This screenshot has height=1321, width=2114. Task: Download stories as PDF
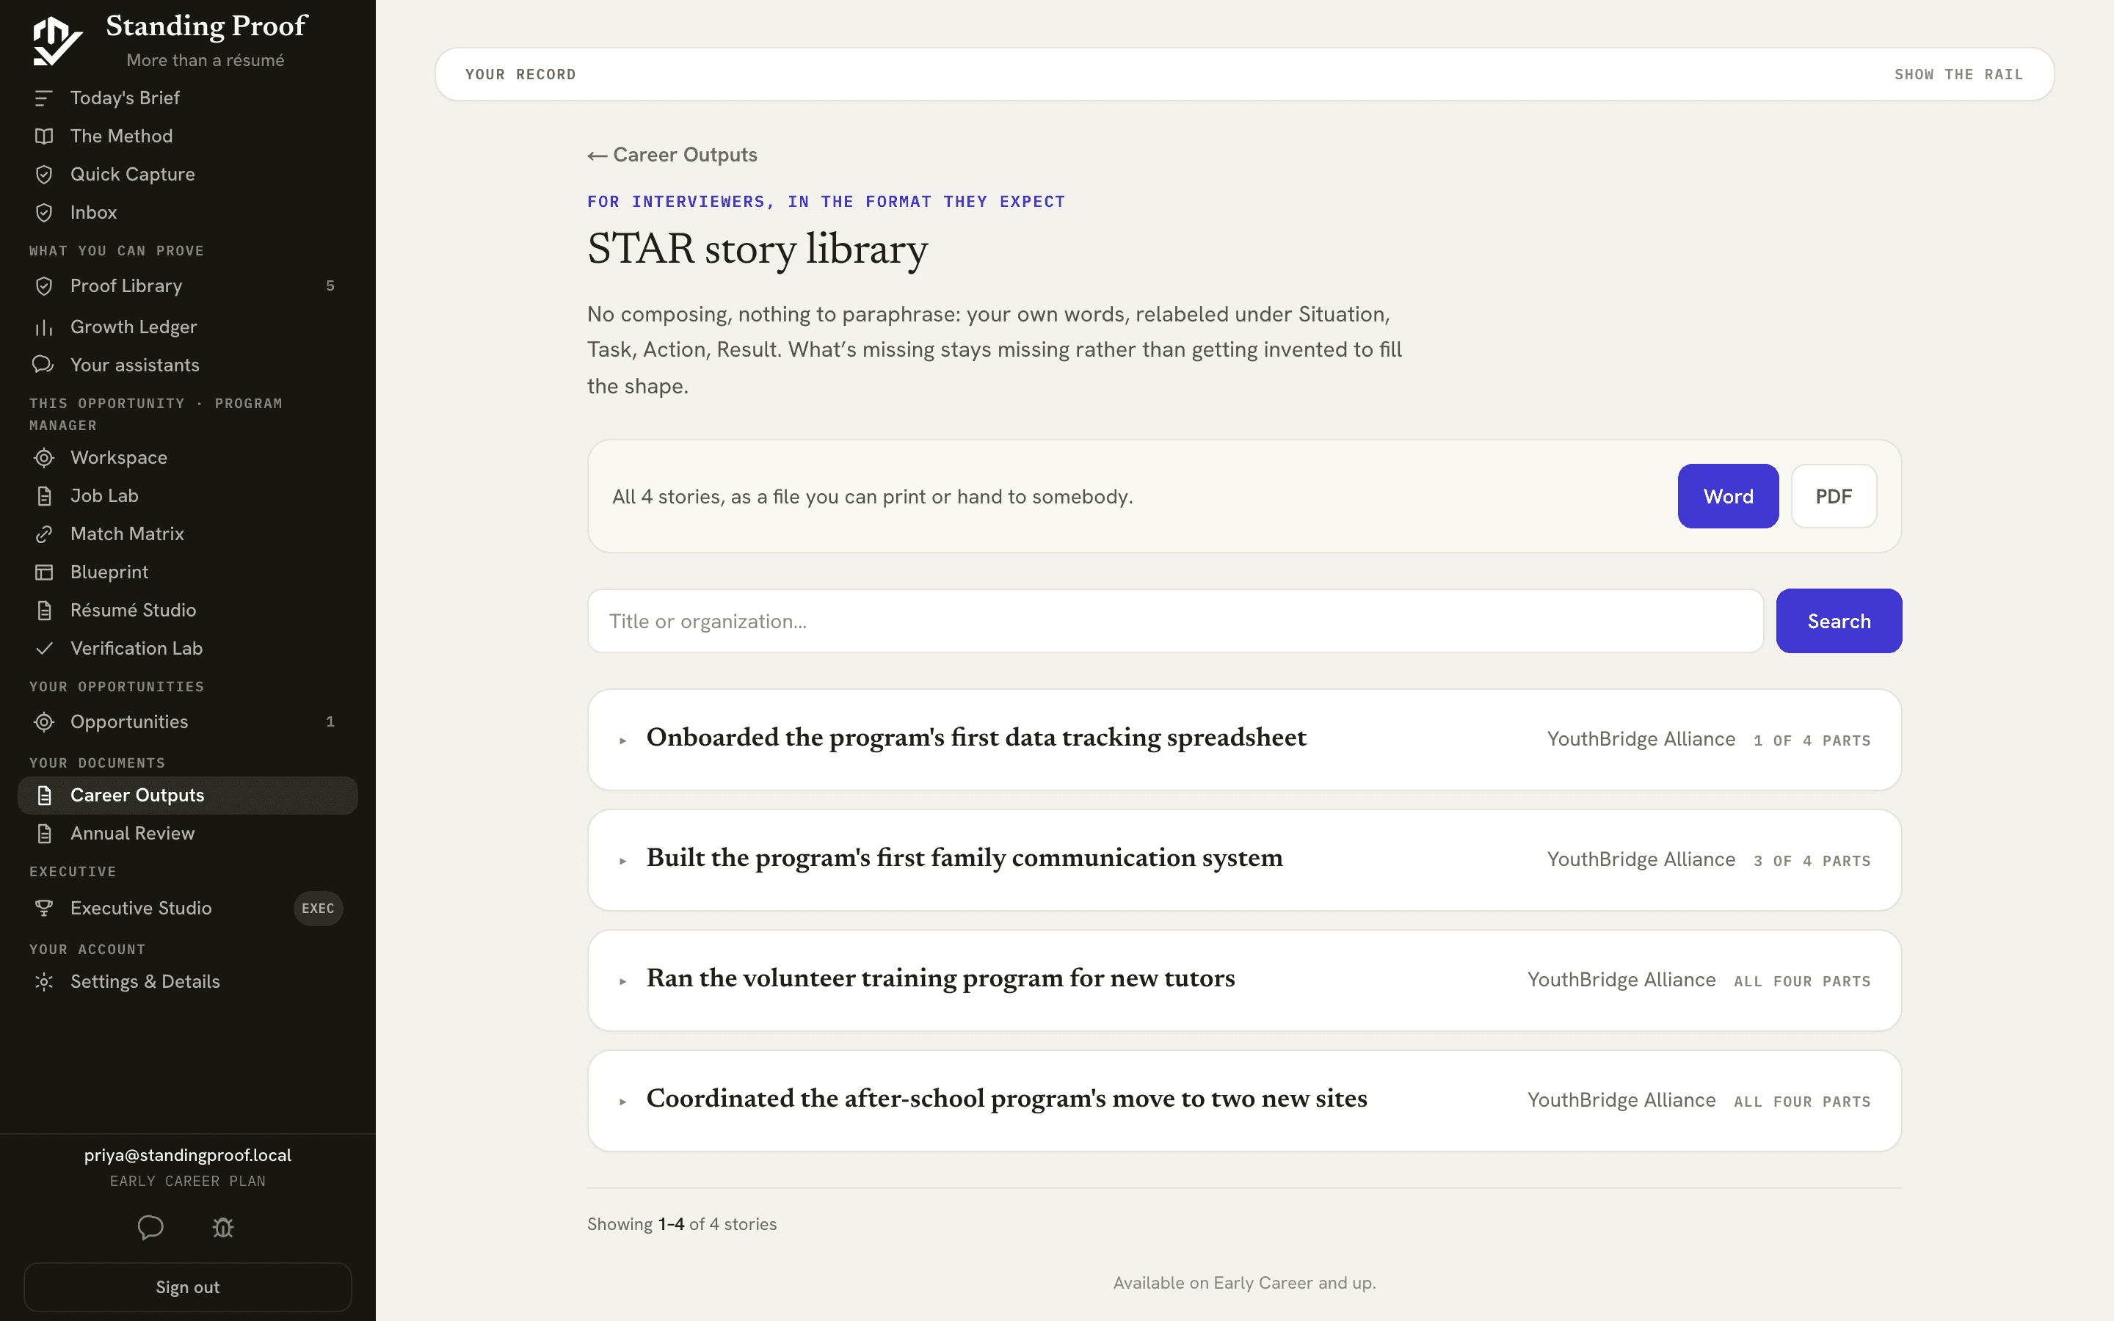(x=1834, y=496)
